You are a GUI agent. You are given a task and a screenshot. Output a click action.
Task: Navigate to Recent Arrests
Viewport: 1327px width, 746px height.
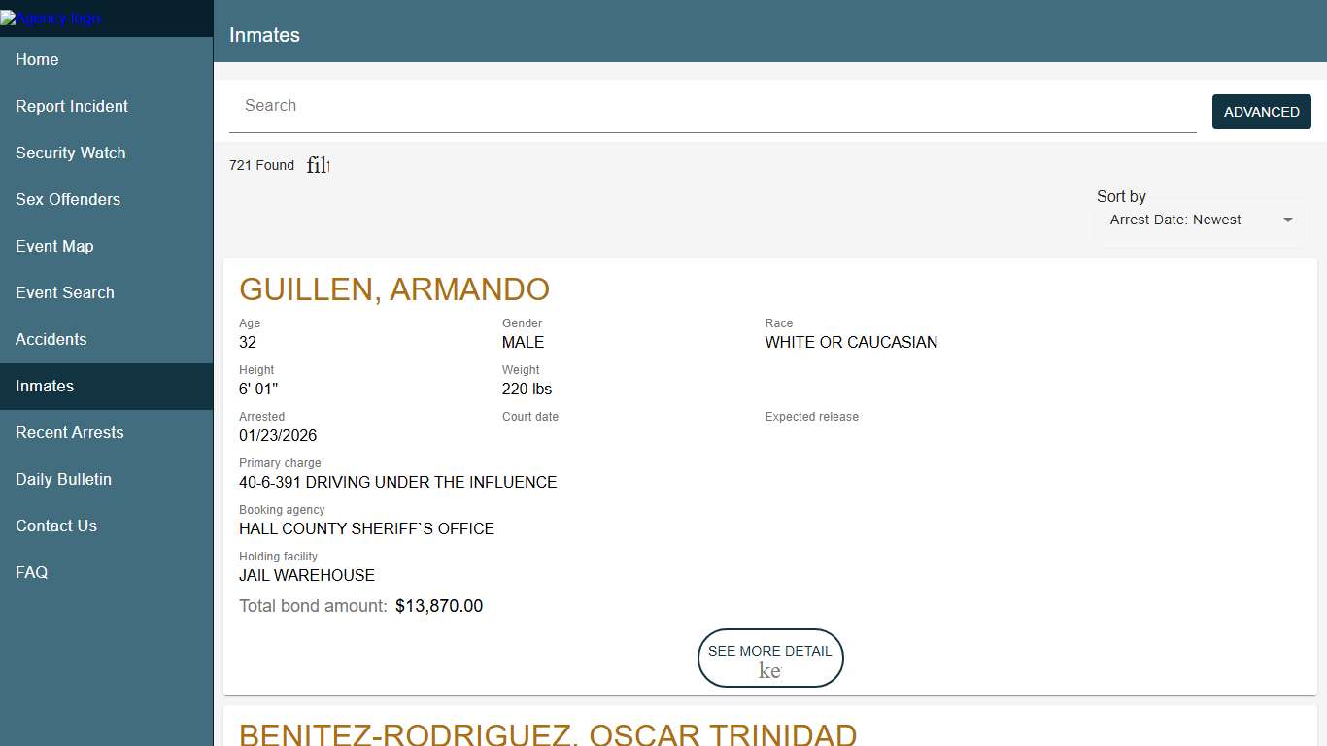coord(69,432)
